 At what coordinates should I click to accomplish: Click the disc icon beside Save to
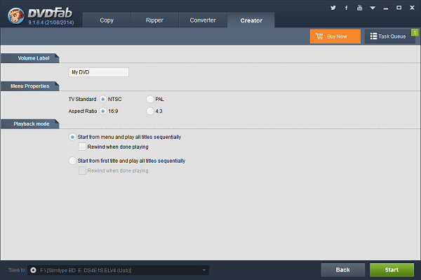[33, 270]
